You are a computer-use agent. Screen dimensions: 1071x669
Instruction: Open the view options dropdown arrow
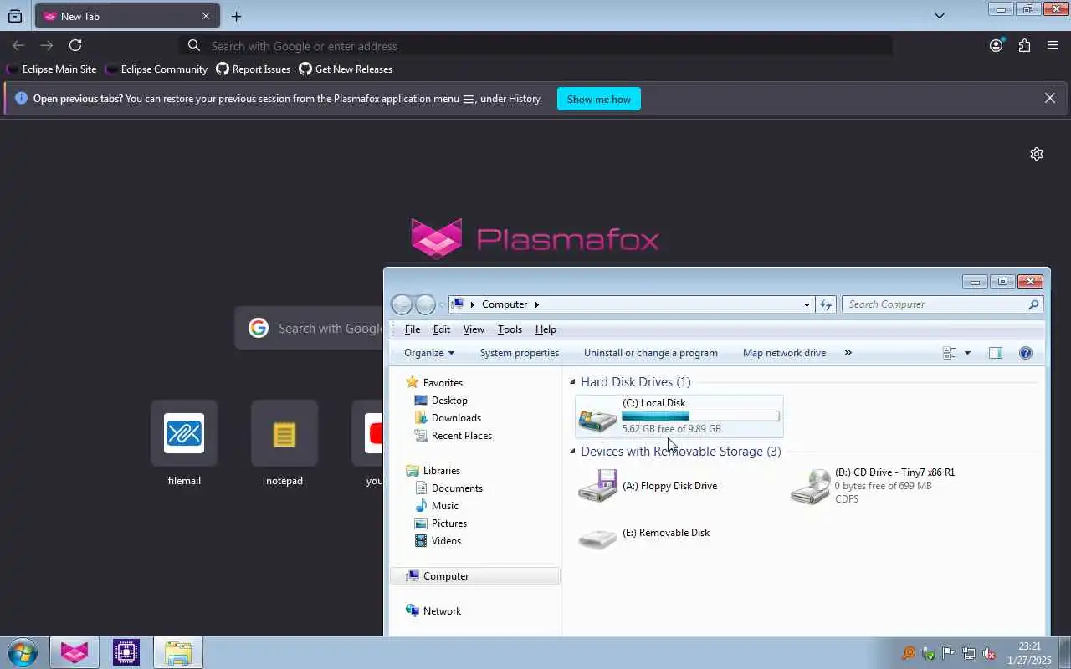click(967, 353)
